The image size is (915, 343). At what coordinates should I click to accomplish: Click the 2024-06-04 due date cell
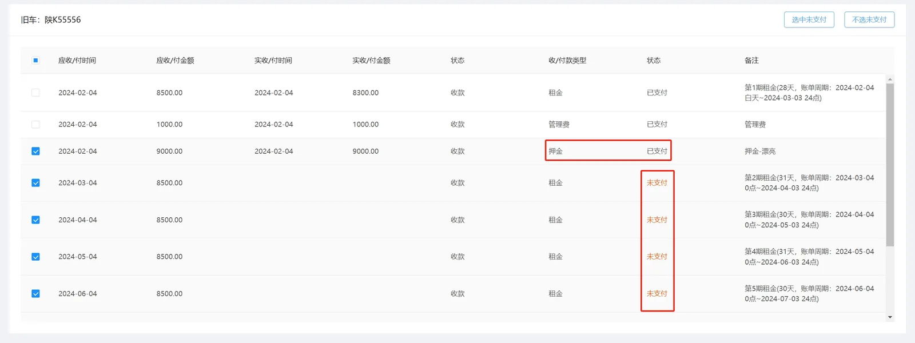click(78, 294)
